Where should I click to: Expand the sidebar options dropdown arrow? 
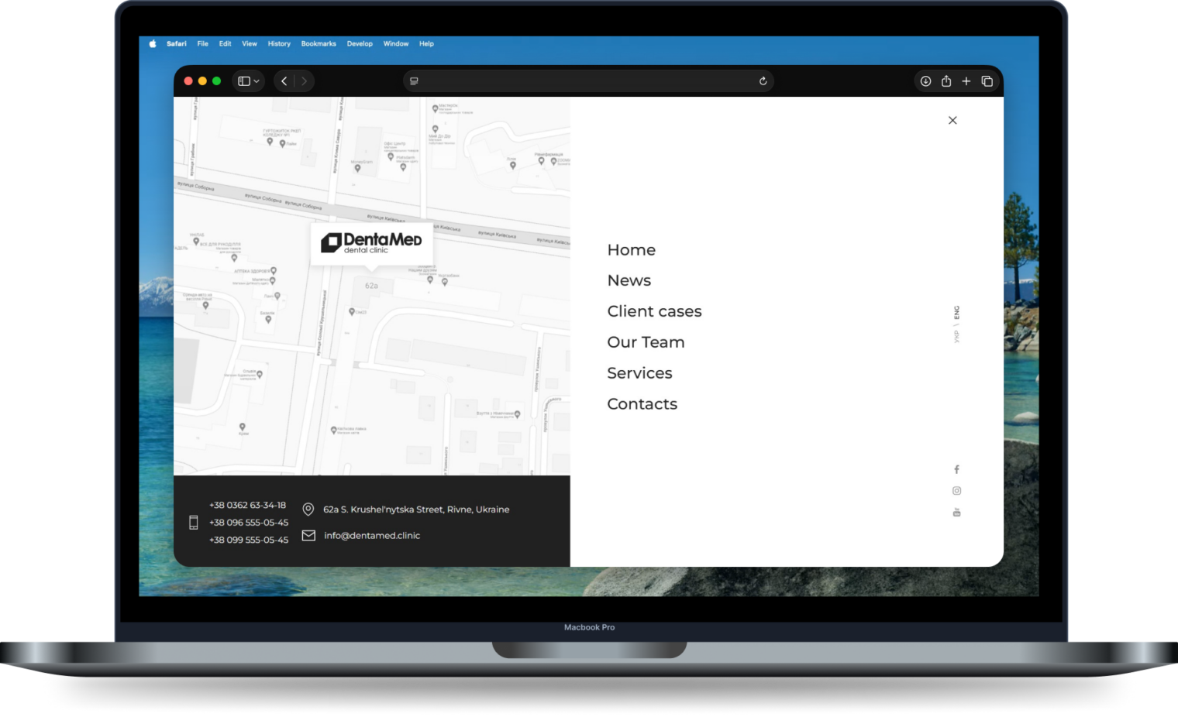point(257,81)
